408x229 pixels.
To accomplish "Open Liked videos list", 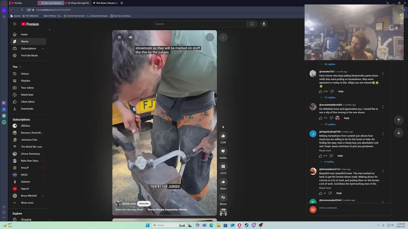I will pos(29,102).
